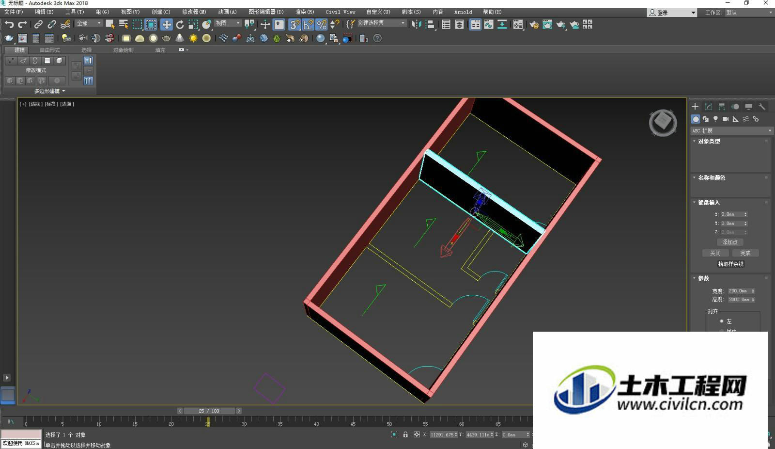
Task: Click the Align tool icon
Action: click(430, 24)
